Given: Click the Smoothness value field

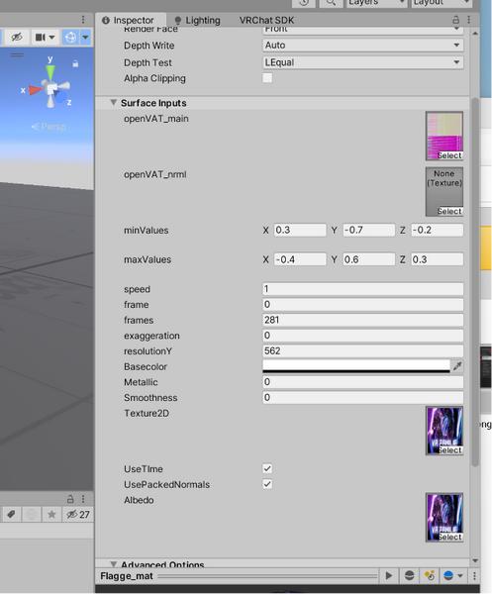Looking at the screenshot, I should (x=363, y=397).
